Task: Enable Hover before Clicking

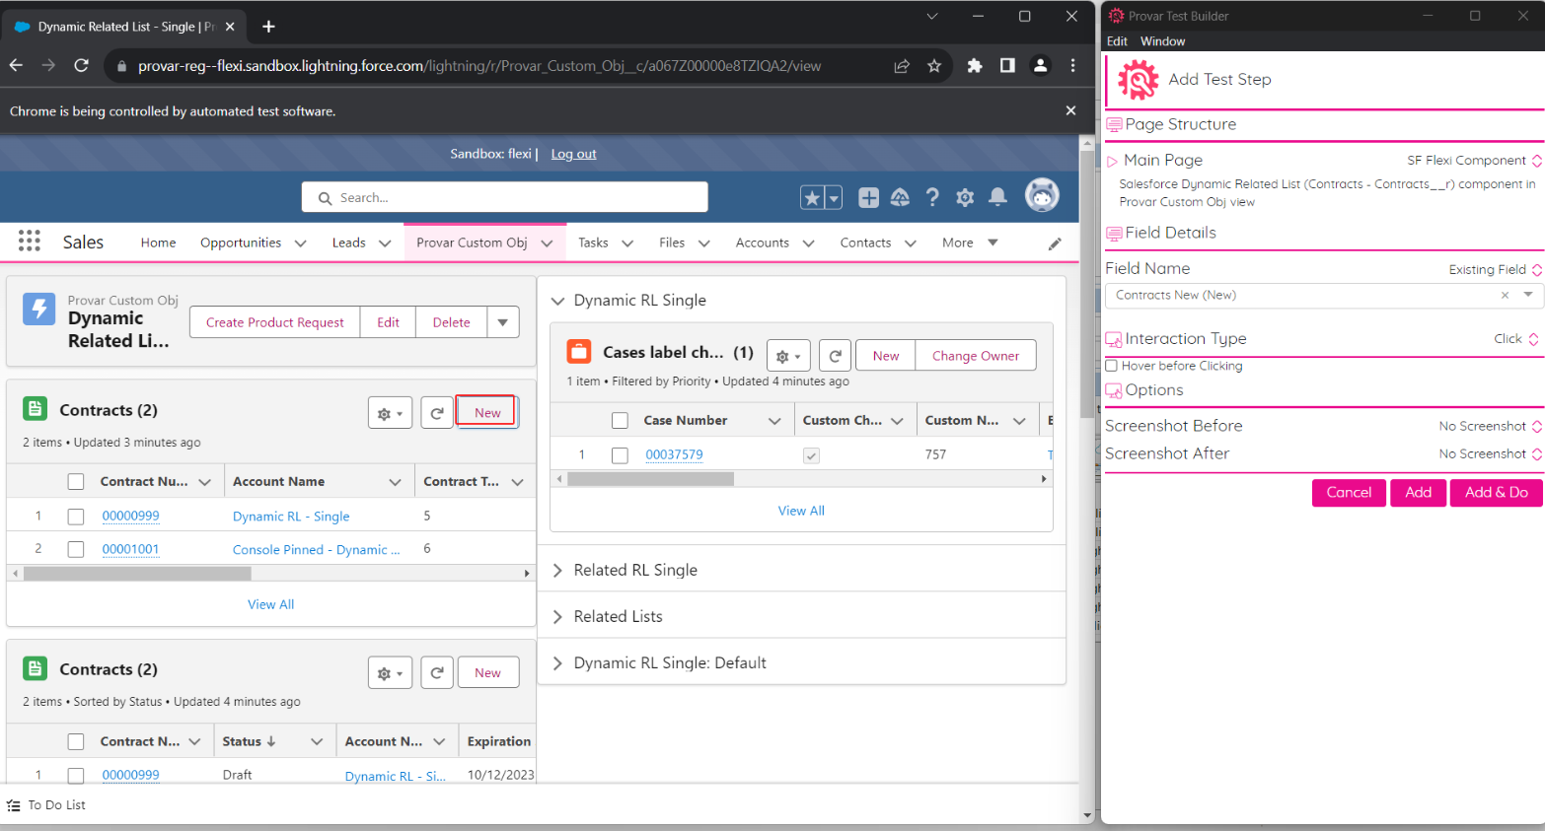Action: click(1112, 366)
